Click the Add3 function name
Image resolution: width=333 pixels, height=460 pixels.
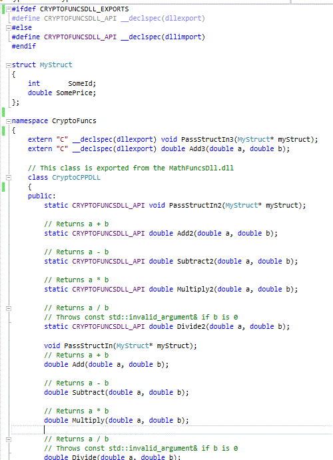click(197, 148)
